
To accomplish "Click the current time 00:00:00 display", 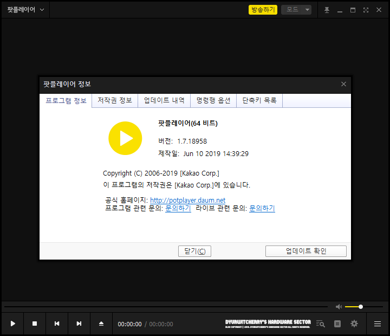I will [x=129, y=324].
